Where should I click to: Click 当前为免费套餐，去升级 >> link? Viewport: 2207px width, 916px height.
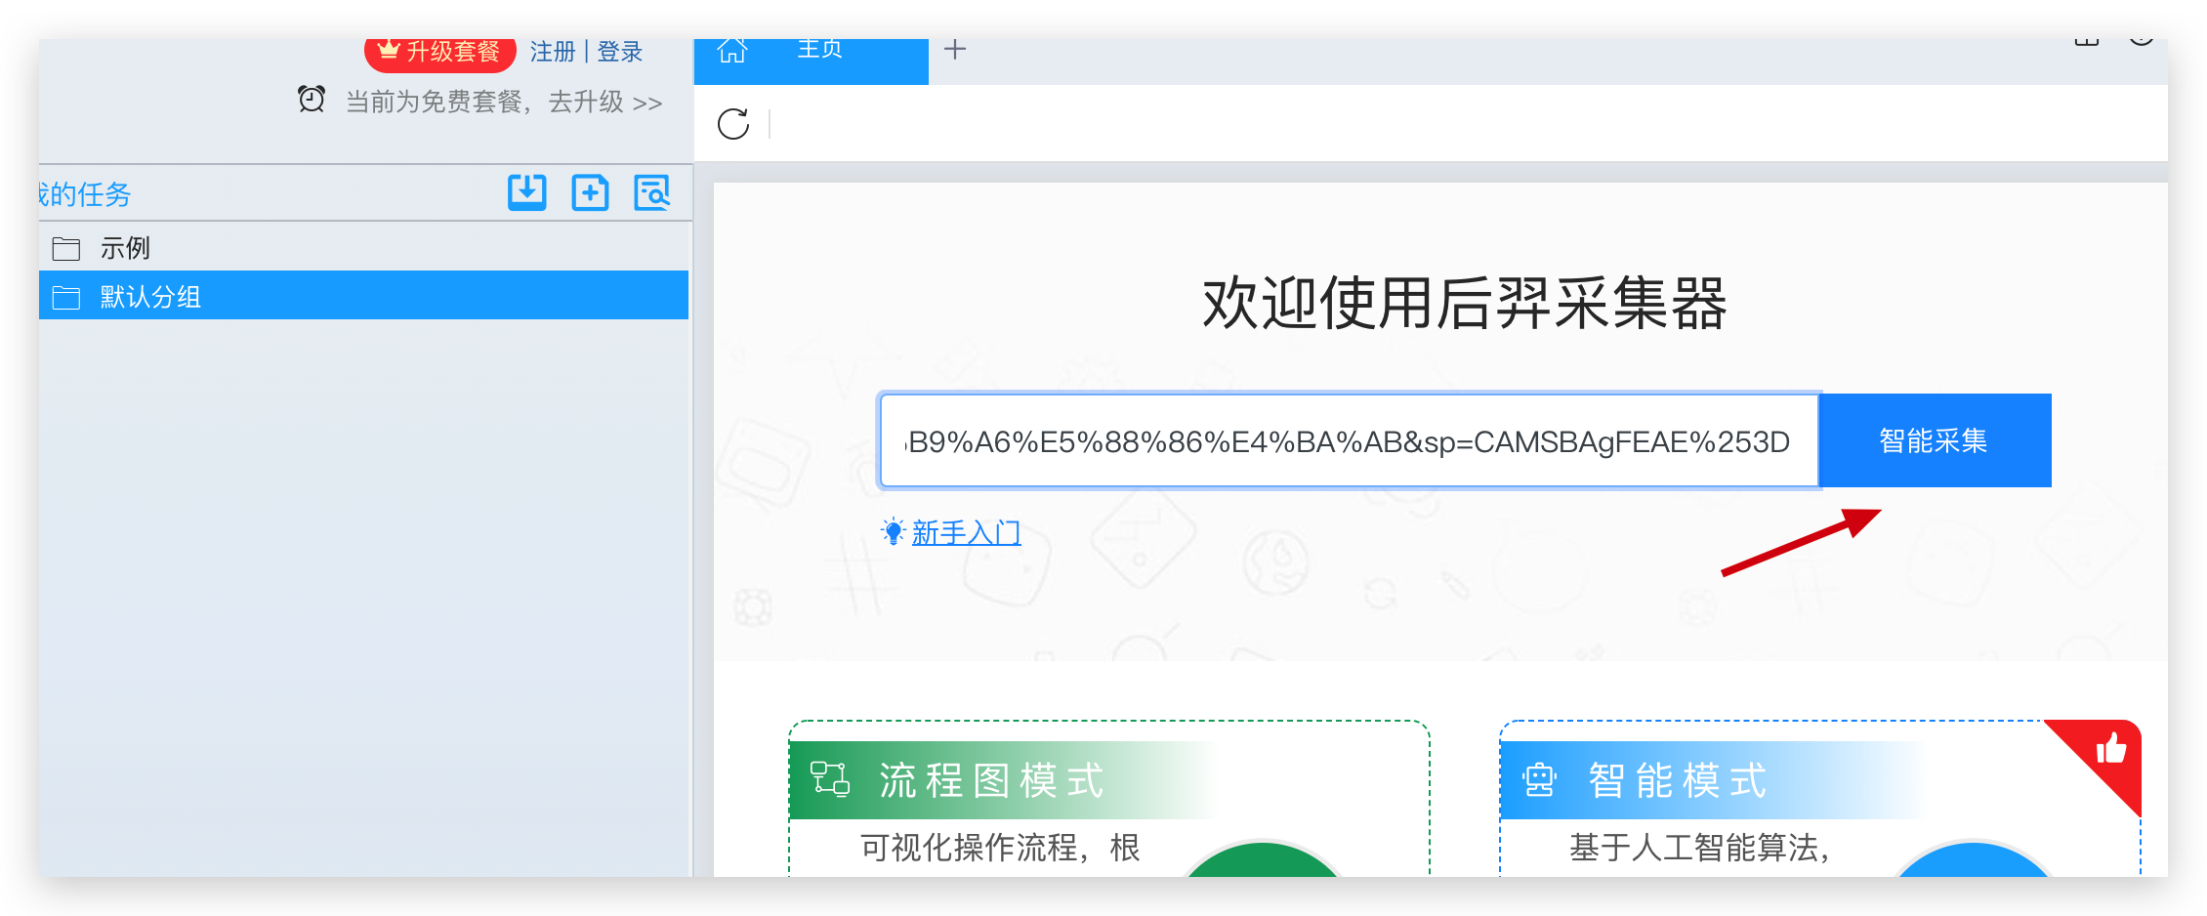point(504,102)
